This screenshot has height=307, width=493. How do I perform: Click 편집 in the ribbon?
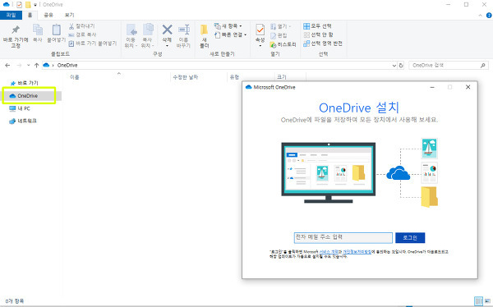[x=279, y=35]
